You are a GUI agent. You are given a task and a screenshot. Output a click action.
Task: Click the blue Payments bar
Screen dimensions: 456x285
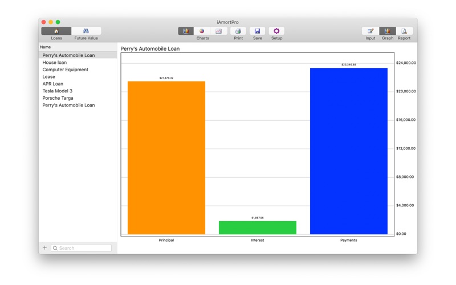pyautogui.click(x=349, y=151)
